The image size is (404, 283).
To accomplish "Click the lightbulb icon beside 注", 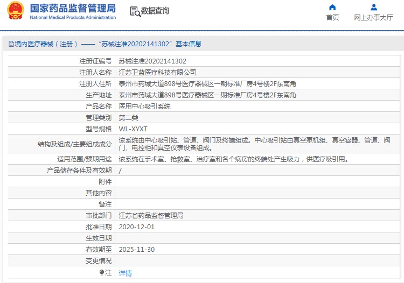I will [102, 272].
